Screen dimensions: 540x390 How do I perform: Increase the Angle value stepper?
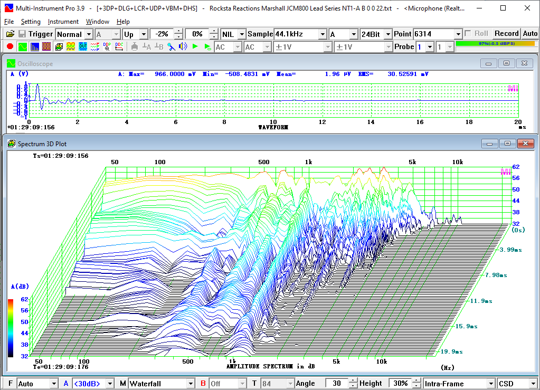coord(353,381)
